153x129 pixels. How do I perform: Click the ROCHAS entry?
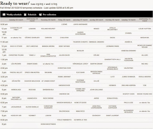(32, 90)
